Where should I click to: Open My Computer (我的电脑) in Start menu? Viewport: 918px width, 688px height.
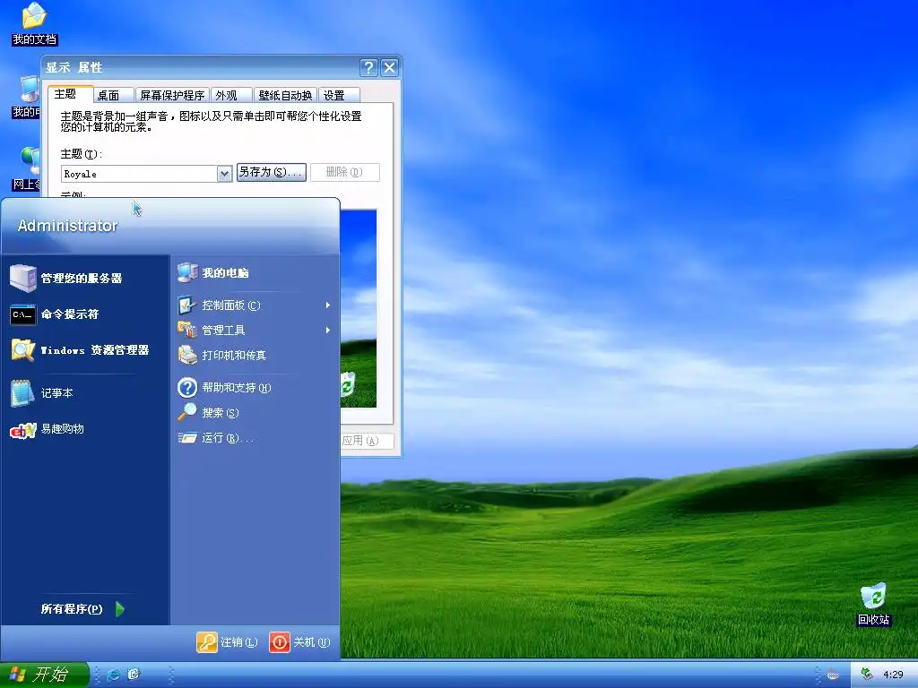pyautogui.click(x=213, y=272)
